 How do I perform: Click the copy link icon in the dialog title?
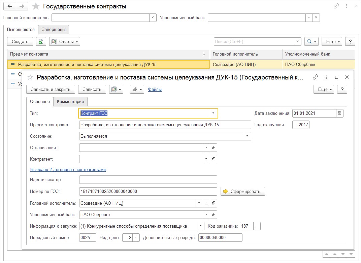(x=315, y=77)
